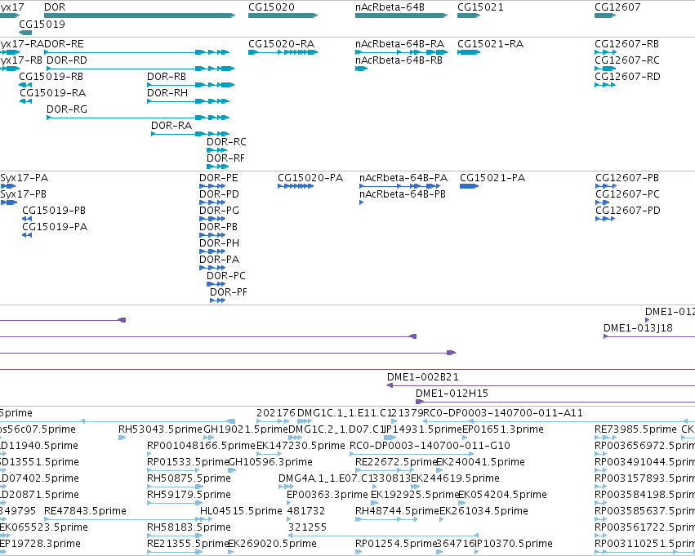This screenshot has height=556, width=695.
Task: Click the GH10596.3prime EST label
Action: [x=270, y=463]
